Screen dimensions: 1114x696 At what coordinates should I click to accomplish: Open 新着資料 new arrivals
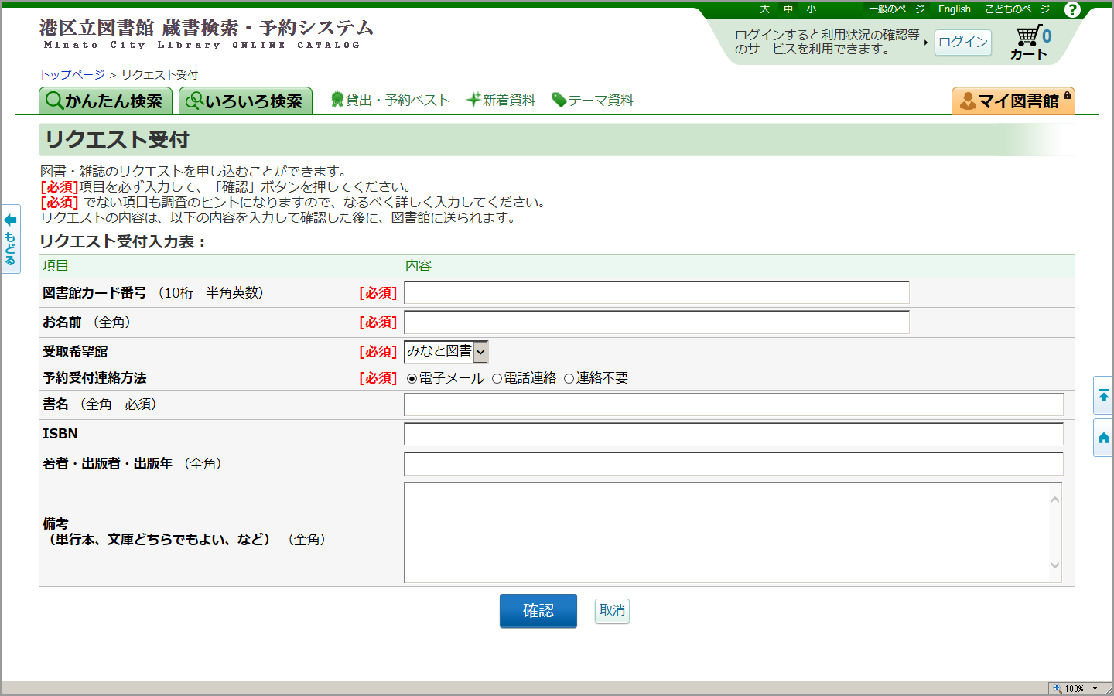(501, 100)
